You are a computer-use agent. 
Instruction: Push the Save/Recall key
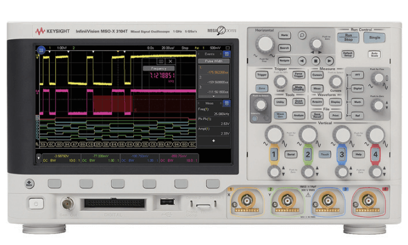tap(317, 115)
